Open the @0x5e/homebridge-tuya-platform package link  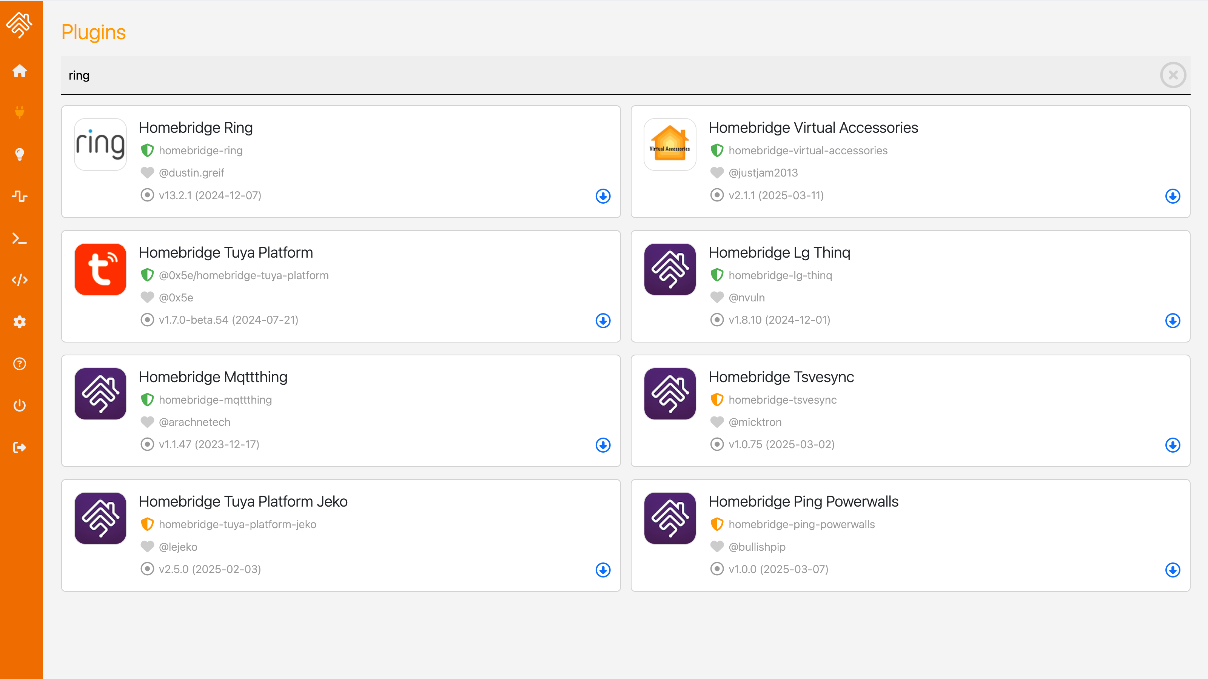[x=244, y=275]
